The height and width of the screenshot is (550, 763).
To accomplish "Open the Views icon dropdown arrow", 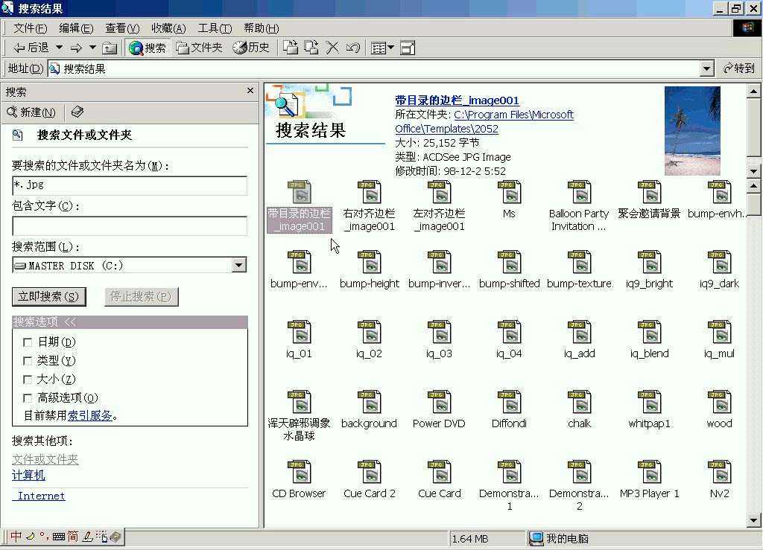I will pos(390,47).
